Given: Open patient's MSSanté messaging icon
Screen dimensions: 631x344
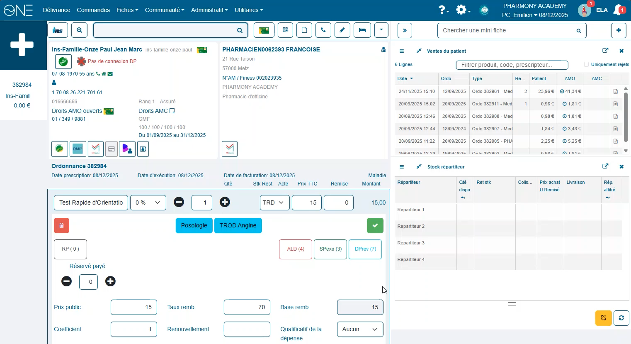Looking at the screenshot, I should click(x=96, y=149).
